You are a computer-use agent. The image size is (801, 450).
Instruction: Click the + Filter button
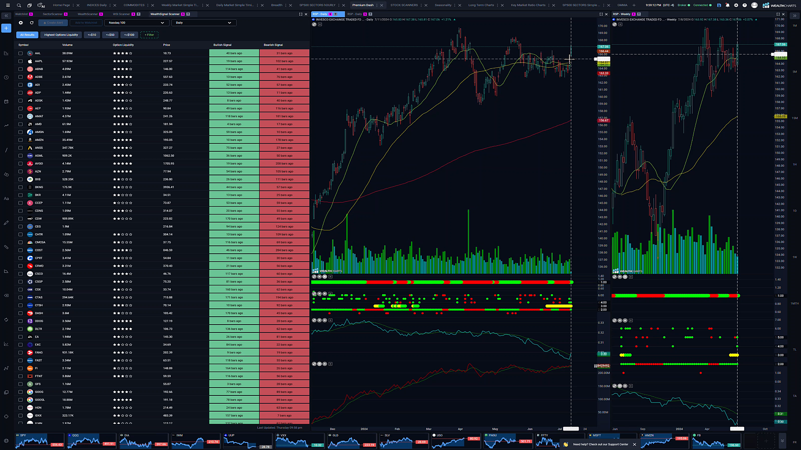[x=149, y=35]
